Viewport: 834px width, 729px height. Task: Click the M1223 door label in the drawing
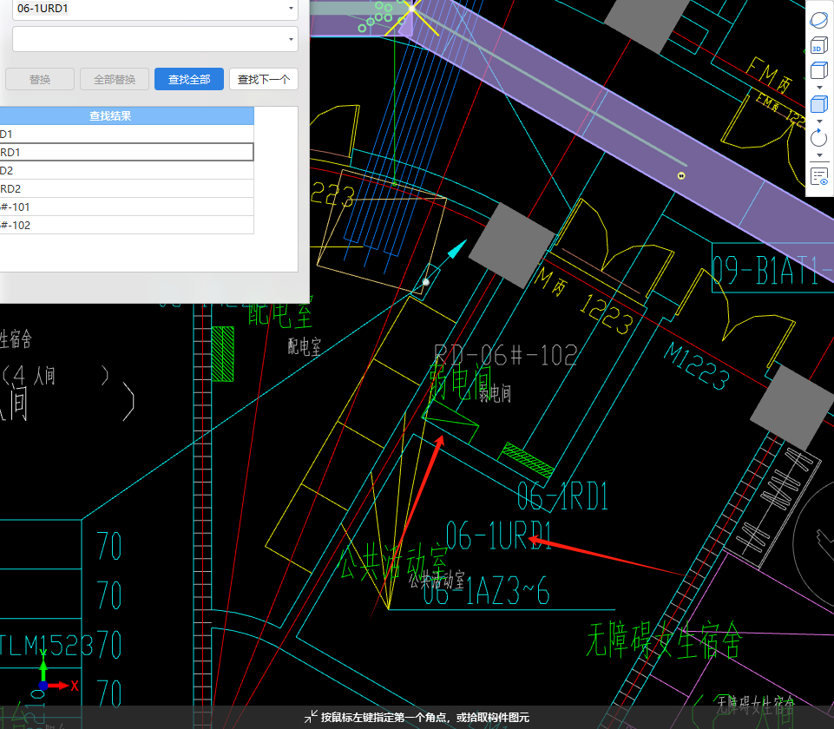point(697,366)
